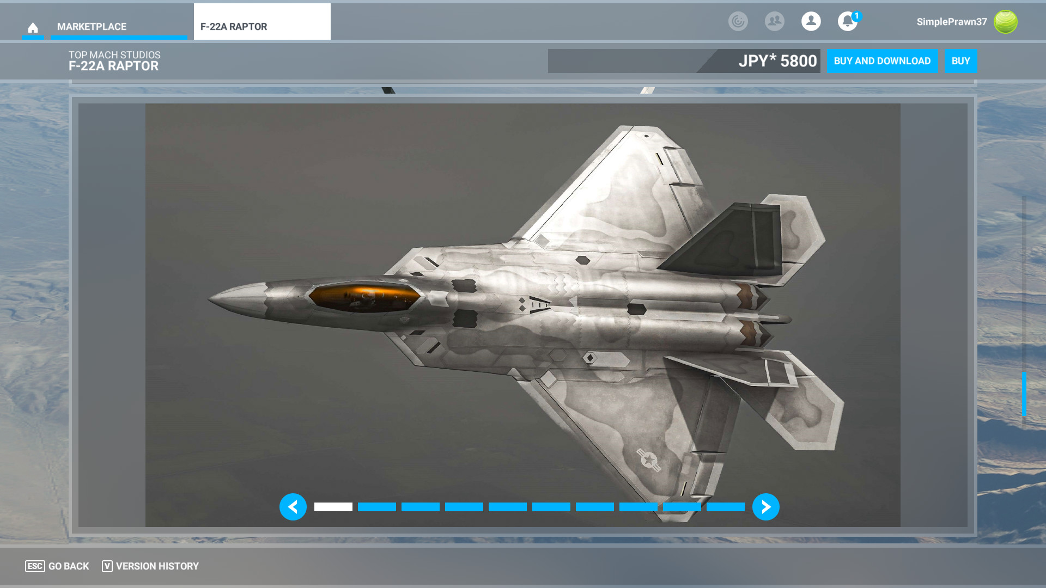Click the Home icon
This screenshot has height=588, width=1046.
(x=33, y=27)
